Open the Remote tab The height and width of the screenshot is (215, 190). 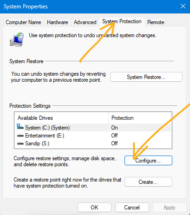(x=156, y=22)
